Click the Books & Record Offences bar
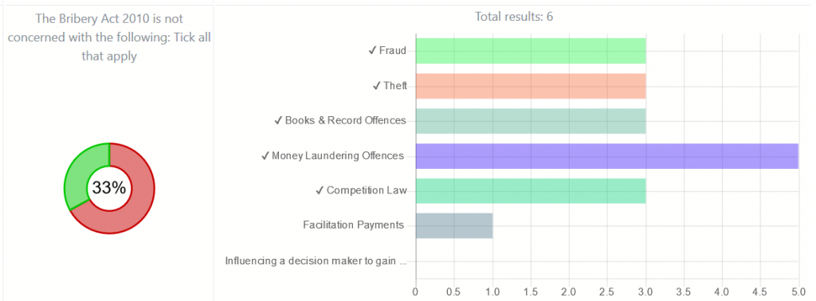 coord(531,120)
